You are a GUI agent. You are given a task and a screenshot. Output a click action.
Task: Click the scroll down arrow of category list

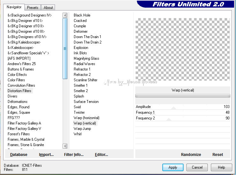coord(65,146)
